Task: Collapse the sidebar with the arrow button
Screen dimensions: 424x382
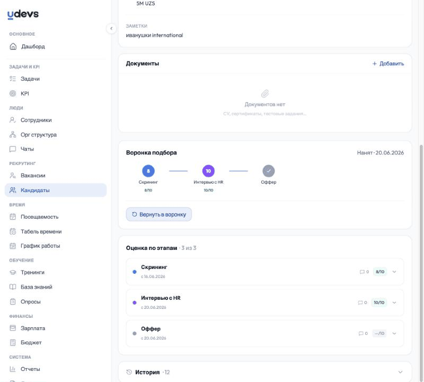Action: pyautogui.click(x=111, y=29)
